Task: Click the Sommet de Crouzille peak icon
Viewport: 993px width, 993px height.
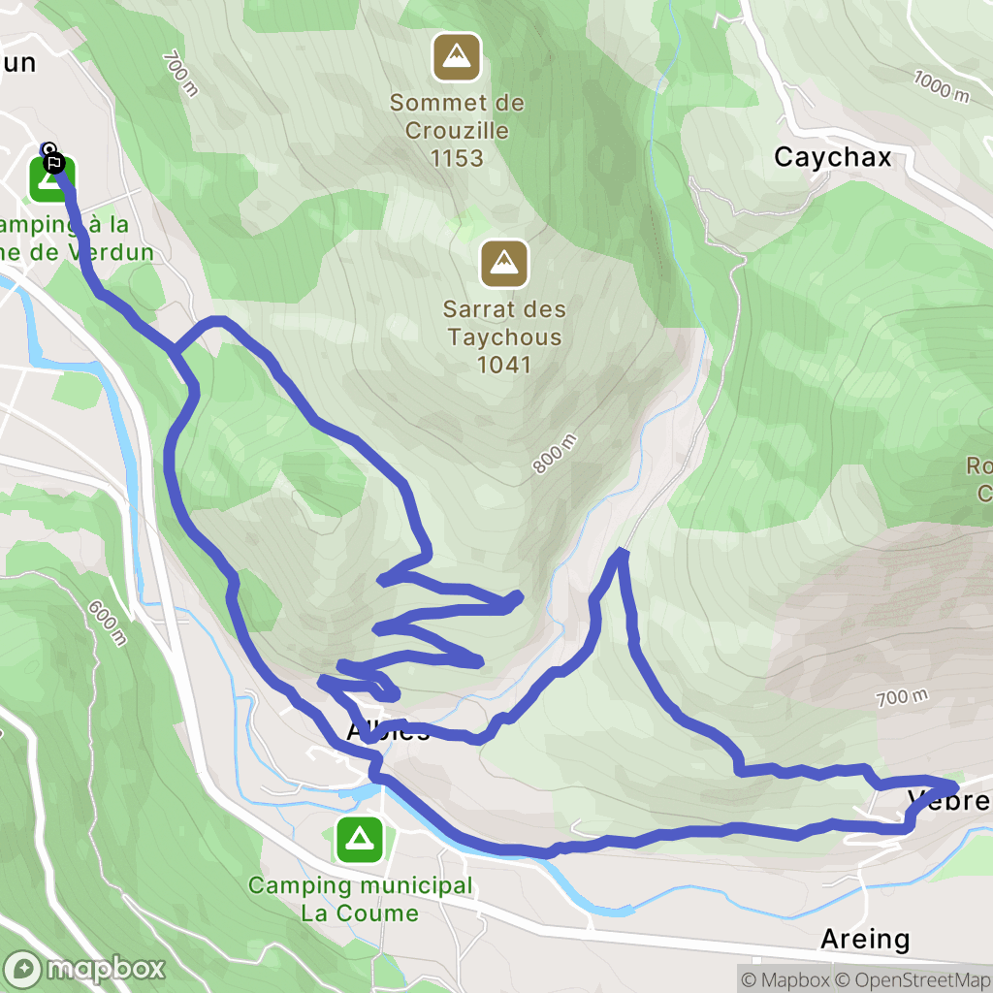Action: click(457, 57)
